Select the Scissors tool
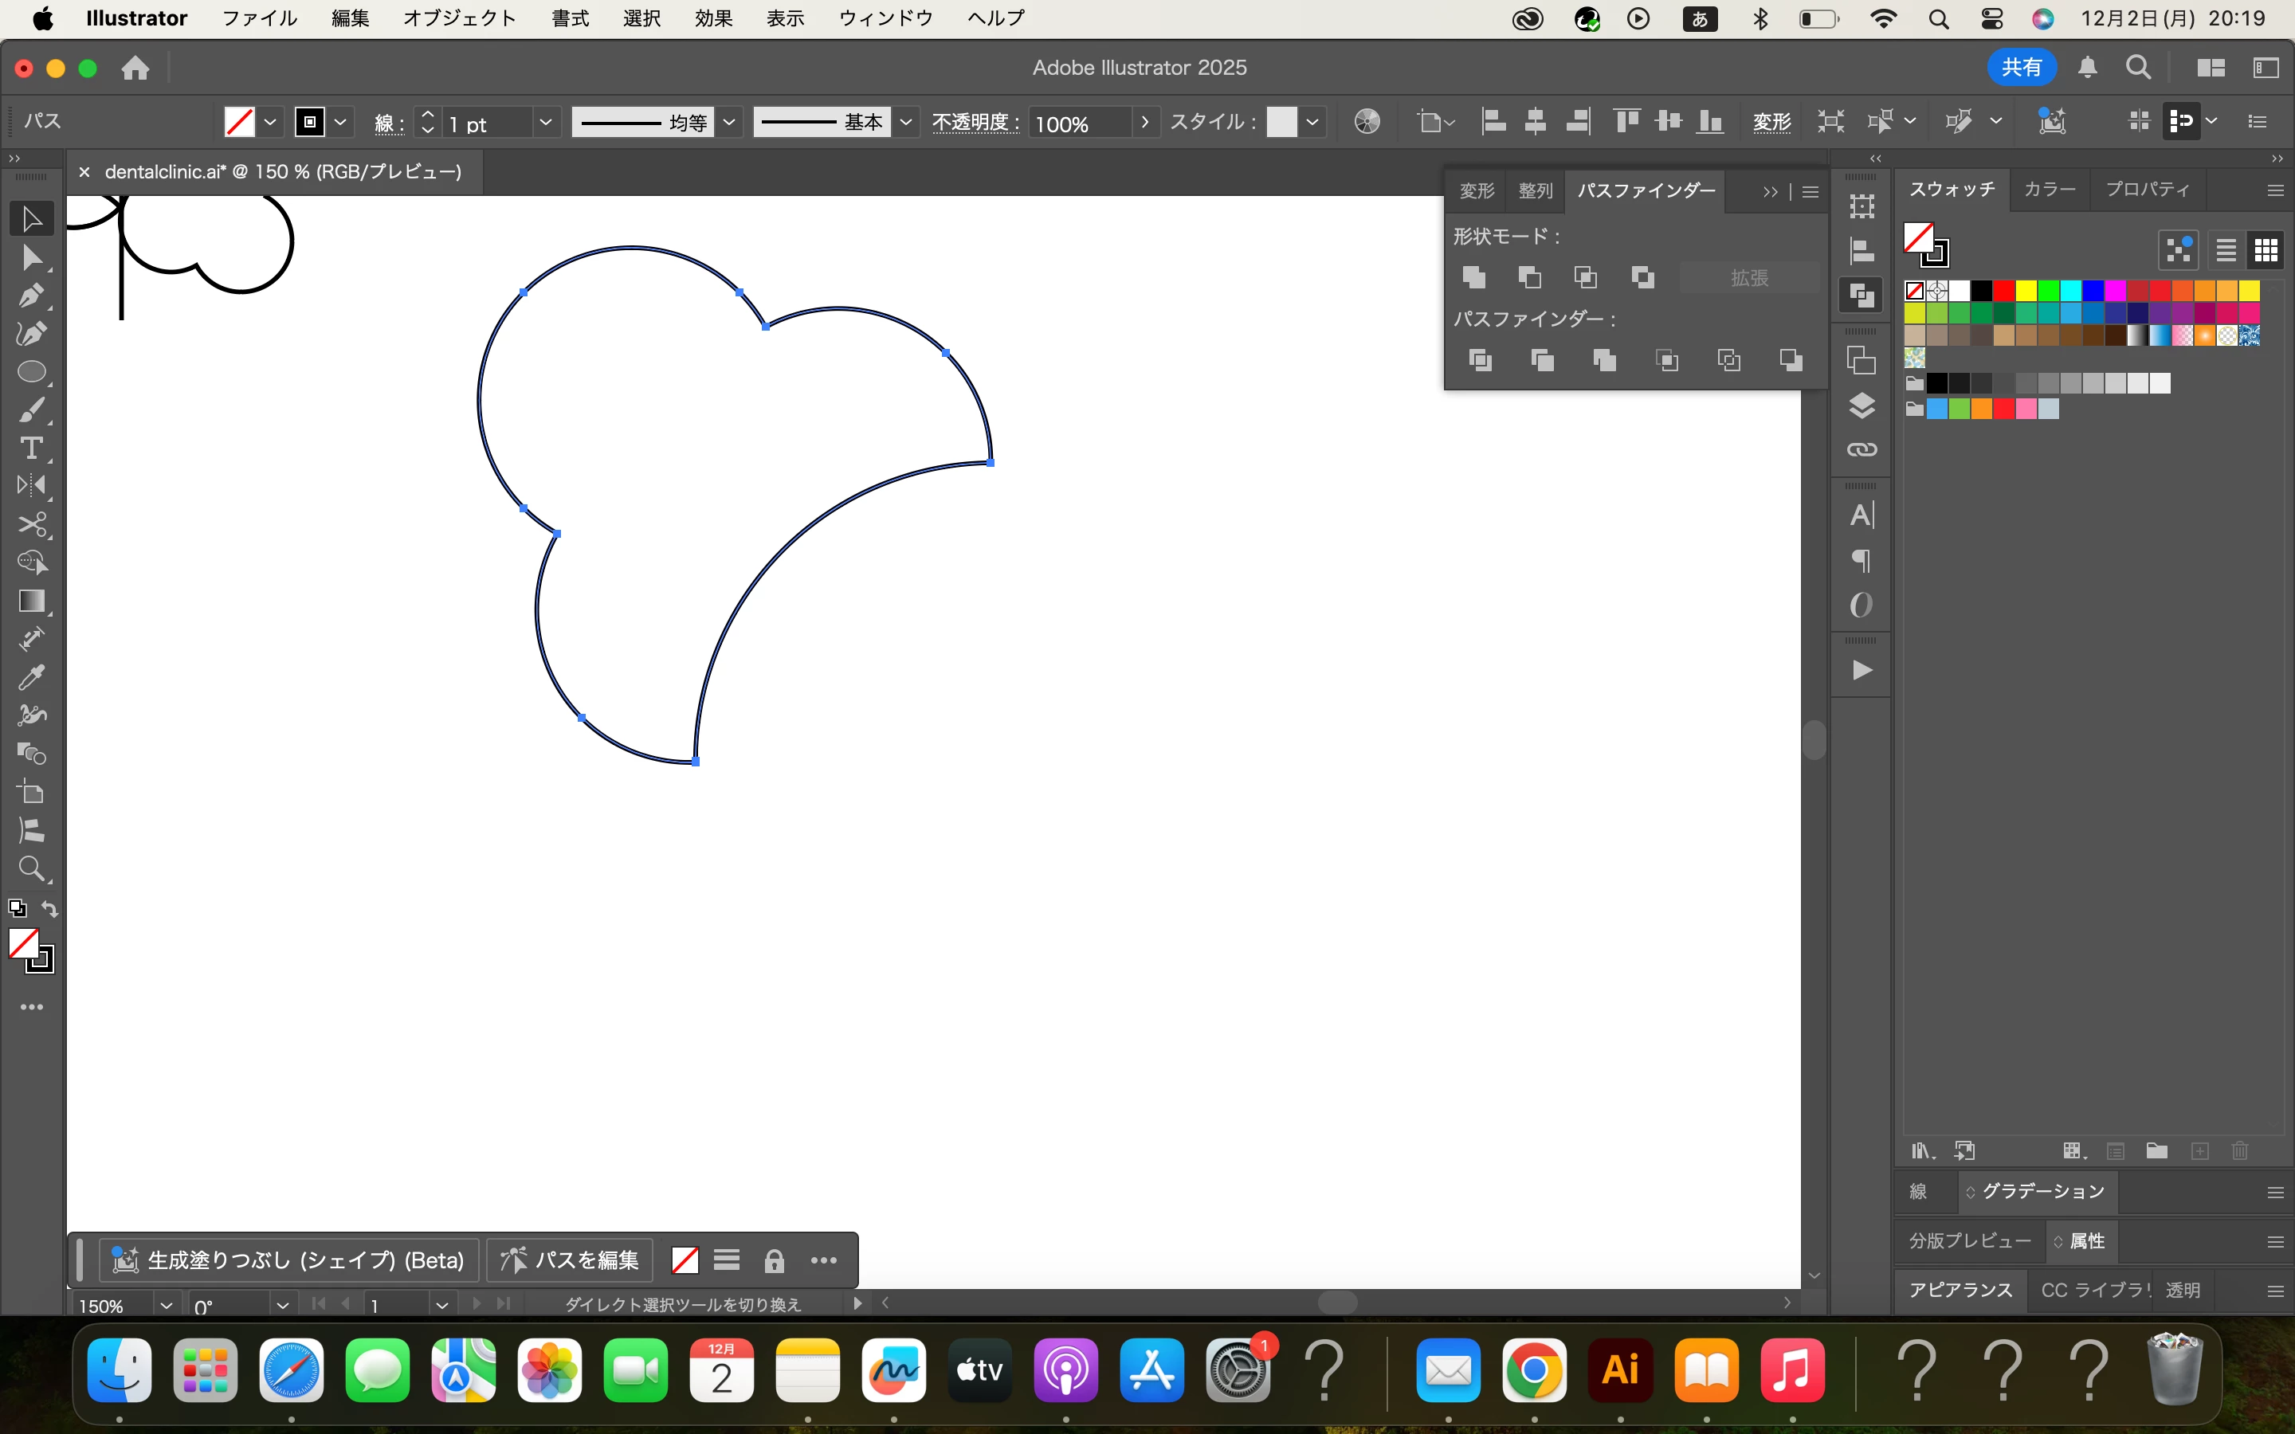 coord(31,524)
